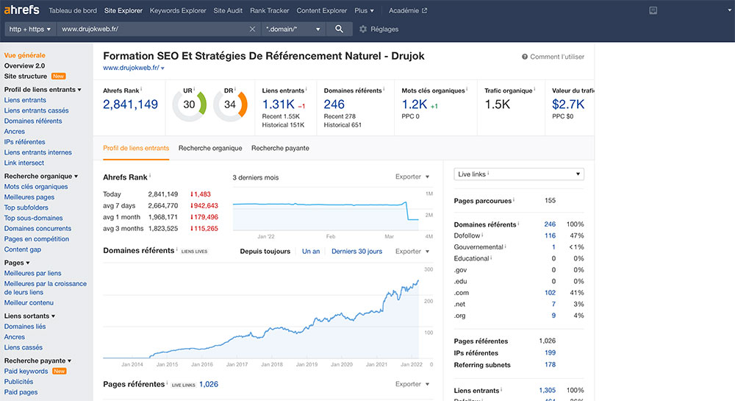735x401 pixels.
Task: Open Keywords Explorer in top menu
Action: tap(178, 10)
